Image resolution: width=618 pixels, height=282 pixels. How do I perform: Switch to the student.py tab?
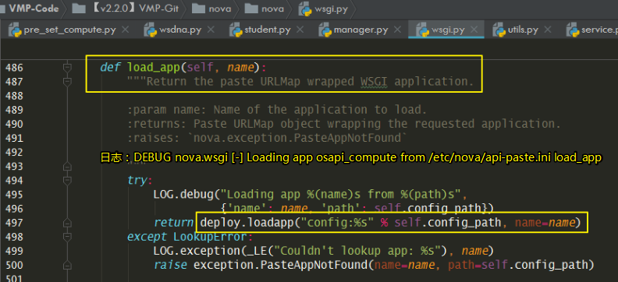click(x=268, y=30)
